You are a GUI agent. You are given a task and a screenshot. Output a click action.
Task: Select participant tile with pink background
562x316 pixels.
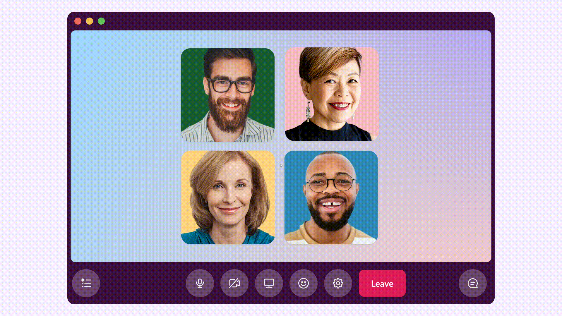pos(332,94)
